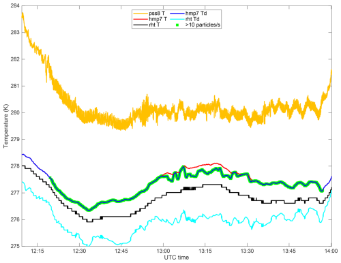Click the red hmp7 T legend line sample
This screenshot has height=263, width=341.
point(140,19)
